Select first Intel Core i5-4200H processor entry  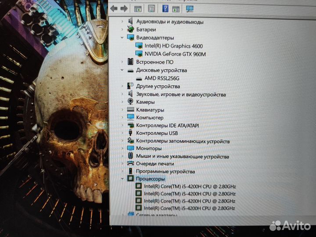(190, 187)
